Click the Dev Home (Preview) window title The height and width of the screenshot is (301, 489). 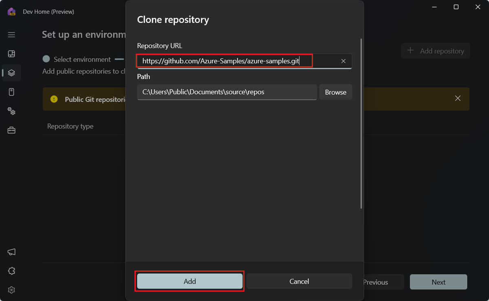click(x=48, y=12)
